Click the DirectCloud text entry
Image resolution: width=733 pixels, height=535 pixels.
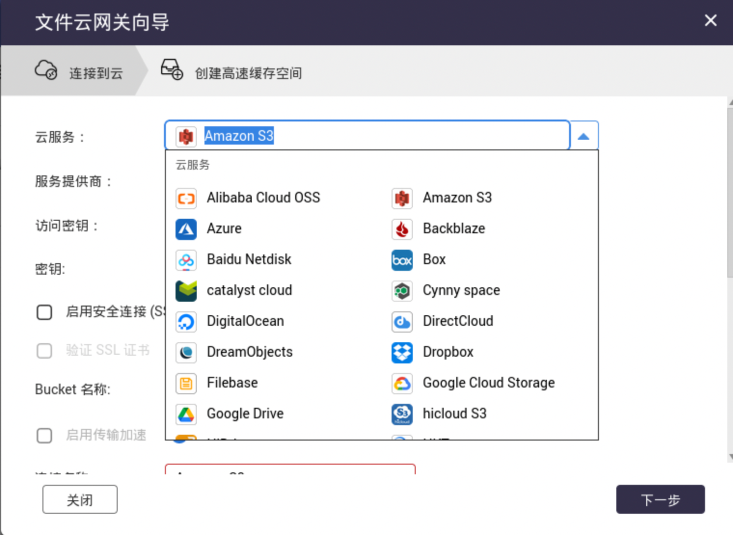[x=458, y=321]
